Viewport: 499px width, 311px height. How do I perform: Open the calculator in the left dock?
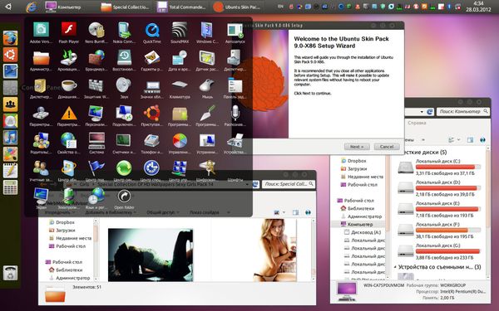10,187
